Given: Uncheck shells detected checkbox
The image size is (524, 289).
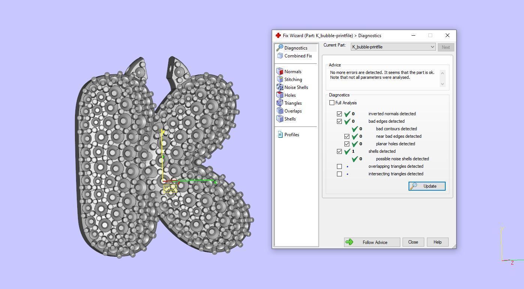Looking at the screenshot, I should tap(339, 151).
